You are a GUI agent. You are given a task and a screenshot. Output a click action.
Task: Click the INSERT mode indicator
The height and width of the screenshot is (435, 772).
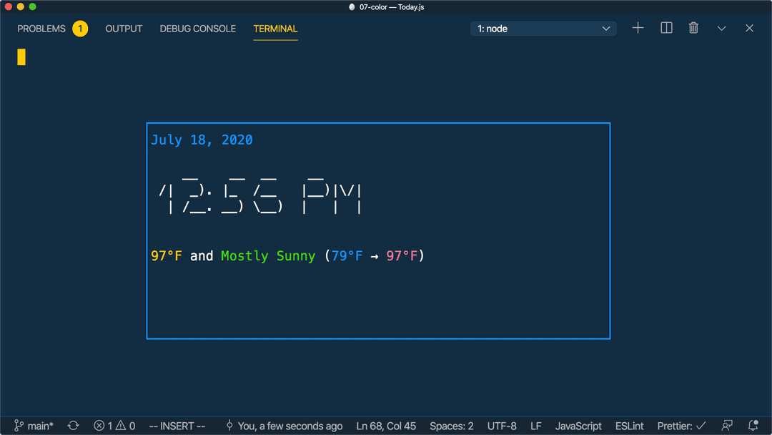(177, 425)
